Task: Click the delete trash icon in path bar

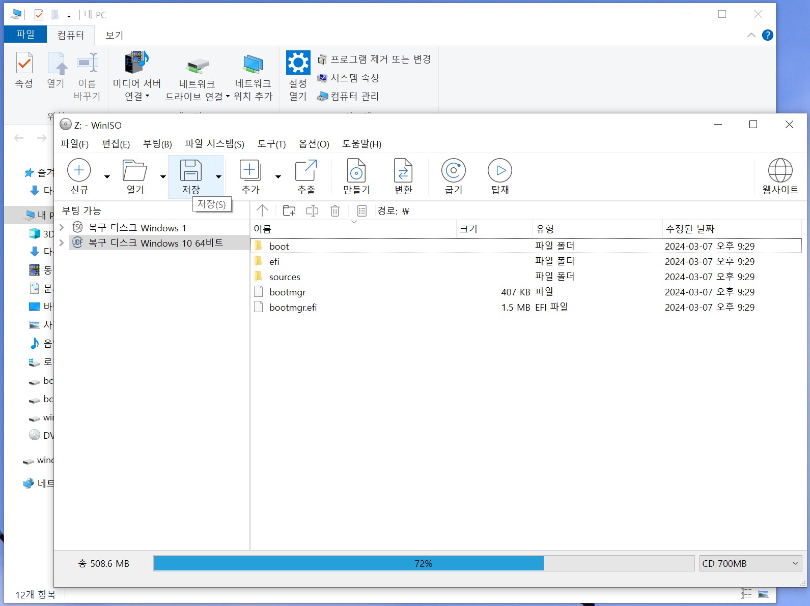Action: (335, 210)
